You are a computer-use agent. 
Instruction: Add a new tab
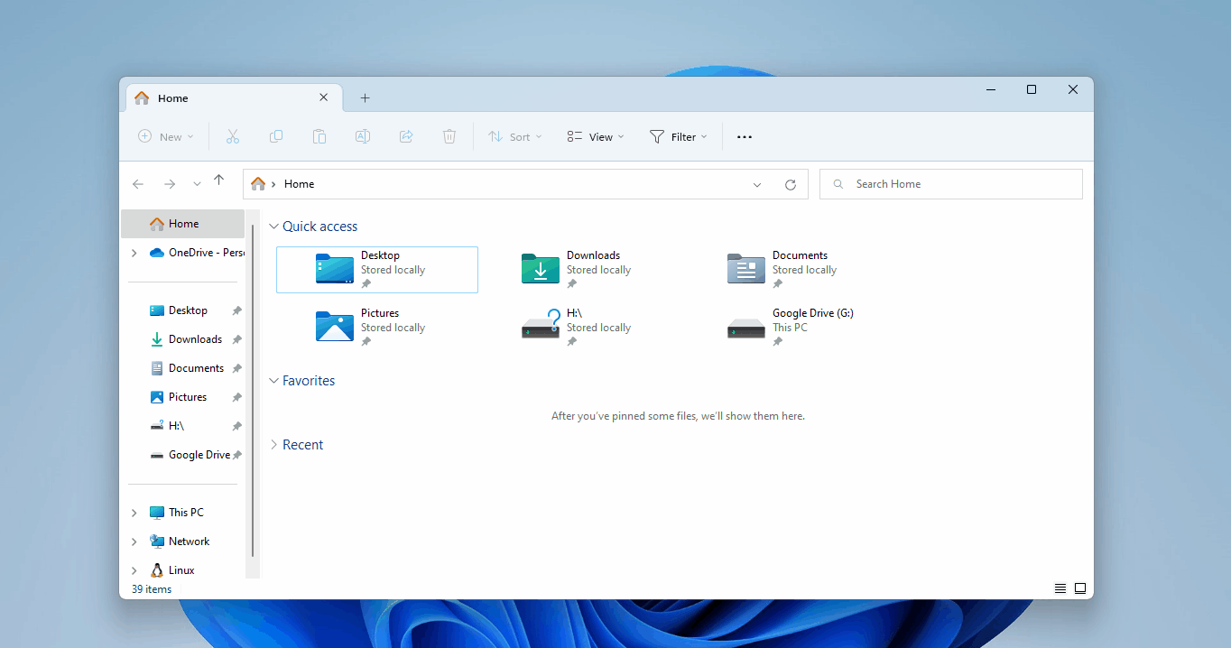point(365,98)
